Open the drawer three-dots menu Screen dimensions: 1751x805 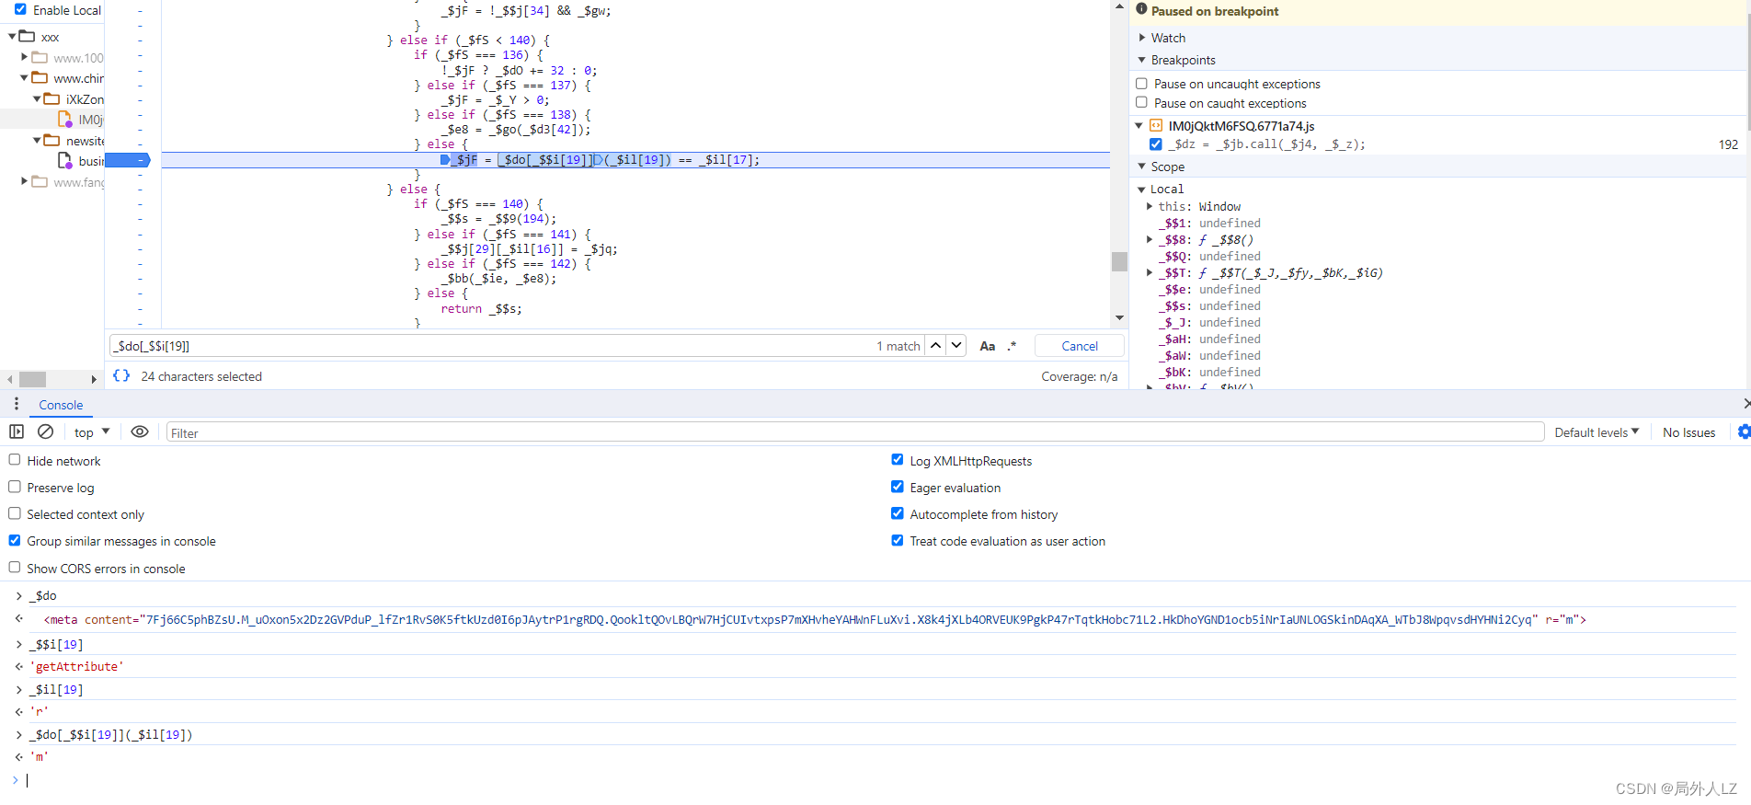[x=17, y=404]
